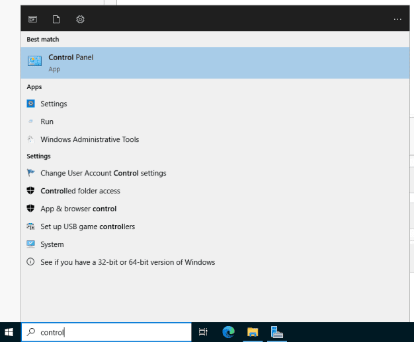Open Controlled folder access setting
Viewport: 414px width, 342px height.
tap(215, 191)
